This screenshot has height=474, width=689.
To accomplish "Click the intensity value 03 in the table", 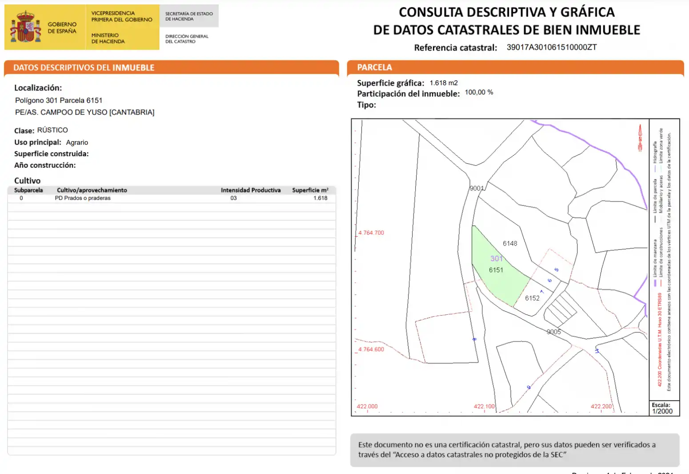I will pyautogui.click(x=233, y=198).
